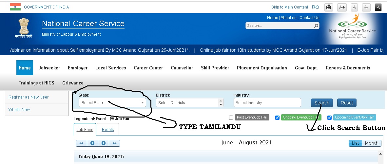Click the National Career Service title link
The image size is (387, 164).
click(83, 24)
